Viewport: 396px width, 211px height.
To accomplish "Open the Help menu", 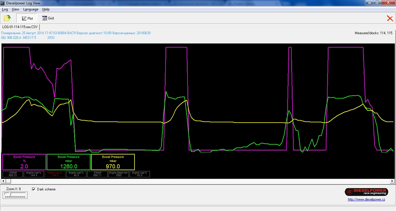I will 46,9.
